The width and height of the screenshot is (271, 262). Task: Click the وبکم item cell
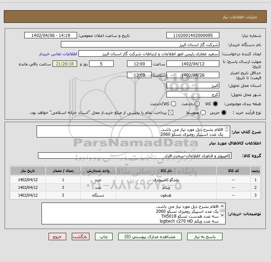click(166, 187)
